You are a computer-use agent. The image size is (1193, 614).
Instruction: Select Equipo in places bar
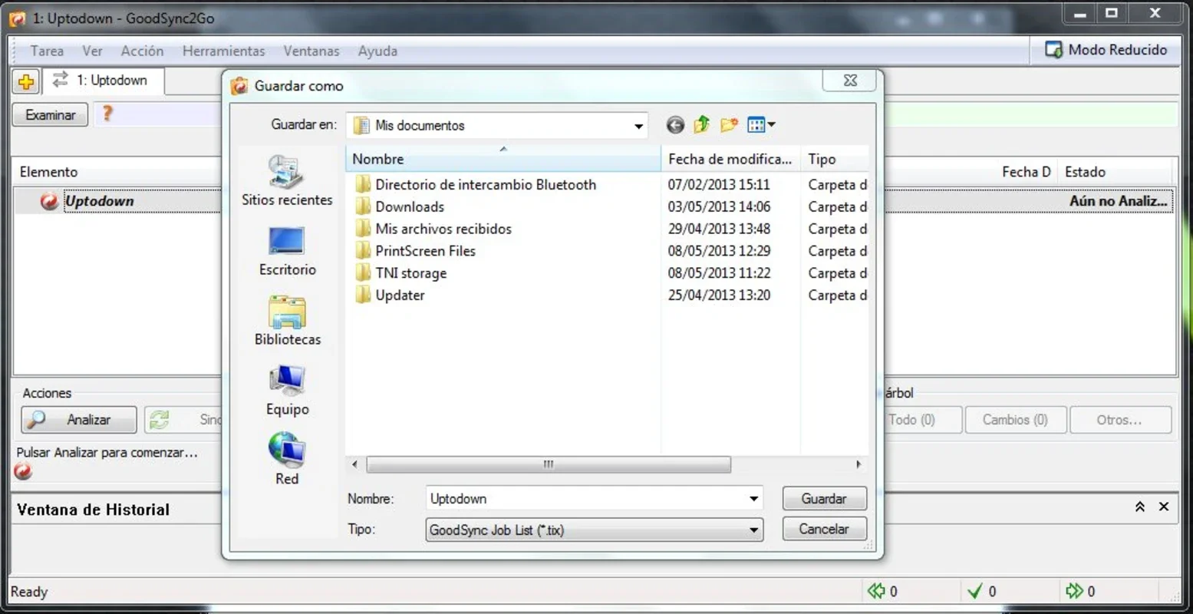click(x=288, y=391)
